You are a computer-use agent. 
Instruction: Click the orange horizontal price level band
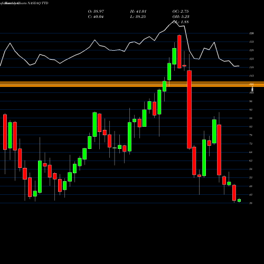click(x=132, y=84)
